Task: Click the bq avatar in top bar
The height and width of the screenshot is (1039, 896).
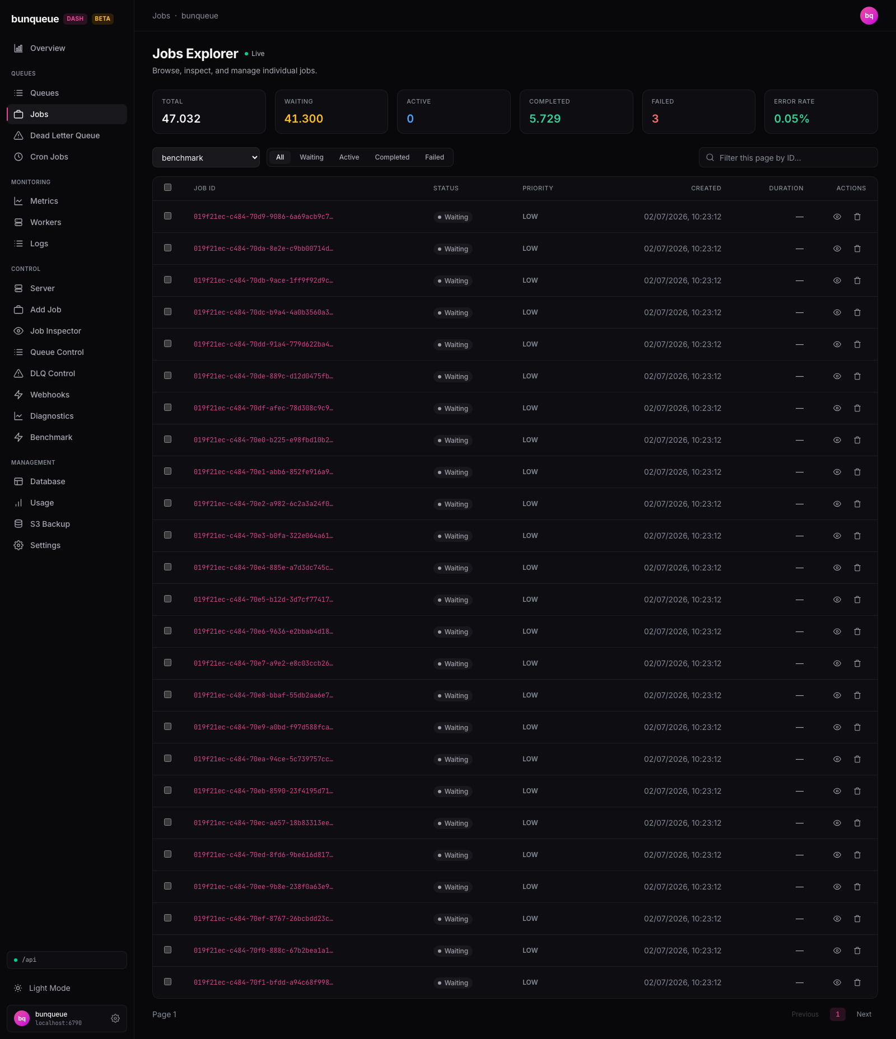Action: [869, 16]
